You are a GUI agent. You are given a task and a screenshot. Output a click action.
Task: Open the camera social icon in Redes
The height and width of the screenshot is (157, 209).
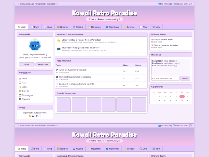(x=33, y=116)
